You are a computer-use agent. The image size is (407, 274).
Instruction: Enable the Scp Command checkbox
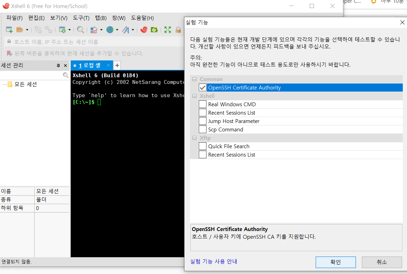pos(203,129)
